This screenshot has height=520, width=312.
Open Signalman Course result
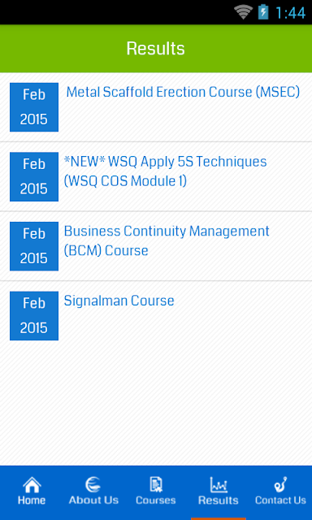point(119,301)
